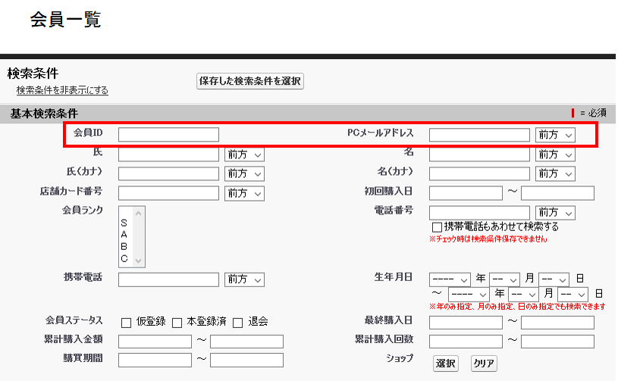This screenshot has width=618, height=381.
Task: Check the 仮登録 status checkbox
Action: point(126,322)
